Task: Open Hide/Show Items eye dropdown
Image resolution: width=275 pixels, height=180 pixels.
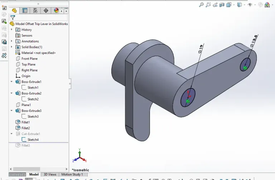Action: [255, 5]
